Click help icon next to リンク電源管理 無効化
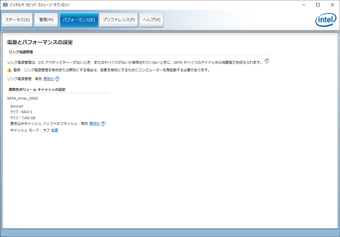Image resolution: width=340 pixels, height=237 pixels. pos(57,79)
